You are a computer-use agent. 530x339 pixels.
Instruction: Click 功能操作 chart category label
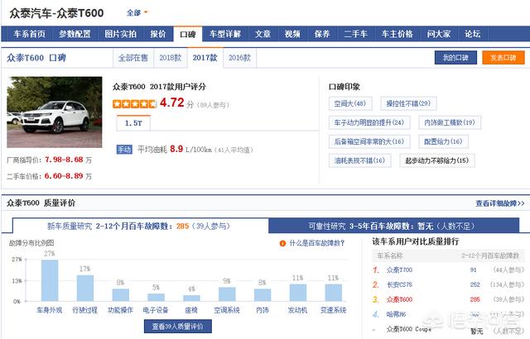(x=120, y=310)
